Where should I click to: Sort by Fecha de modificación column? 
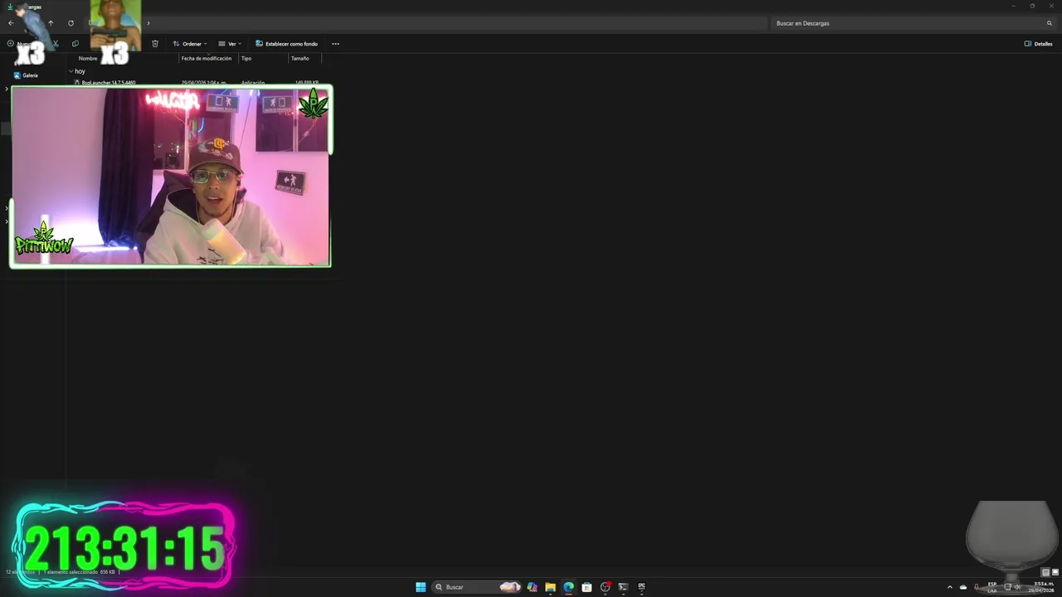pyautogui.click(x=207, y=58)
